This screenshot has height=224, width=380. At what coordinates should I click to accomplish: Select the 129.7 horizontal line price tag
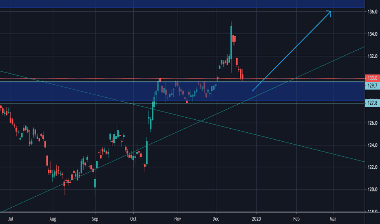(372, 86)
